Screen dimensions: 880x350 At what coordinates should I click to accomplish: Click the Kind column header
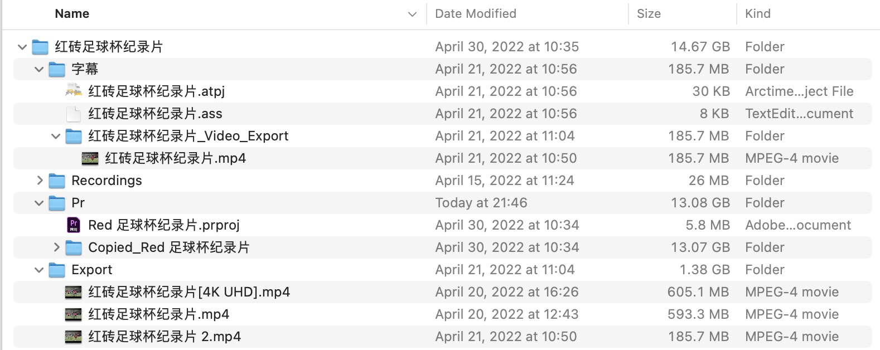757,14
